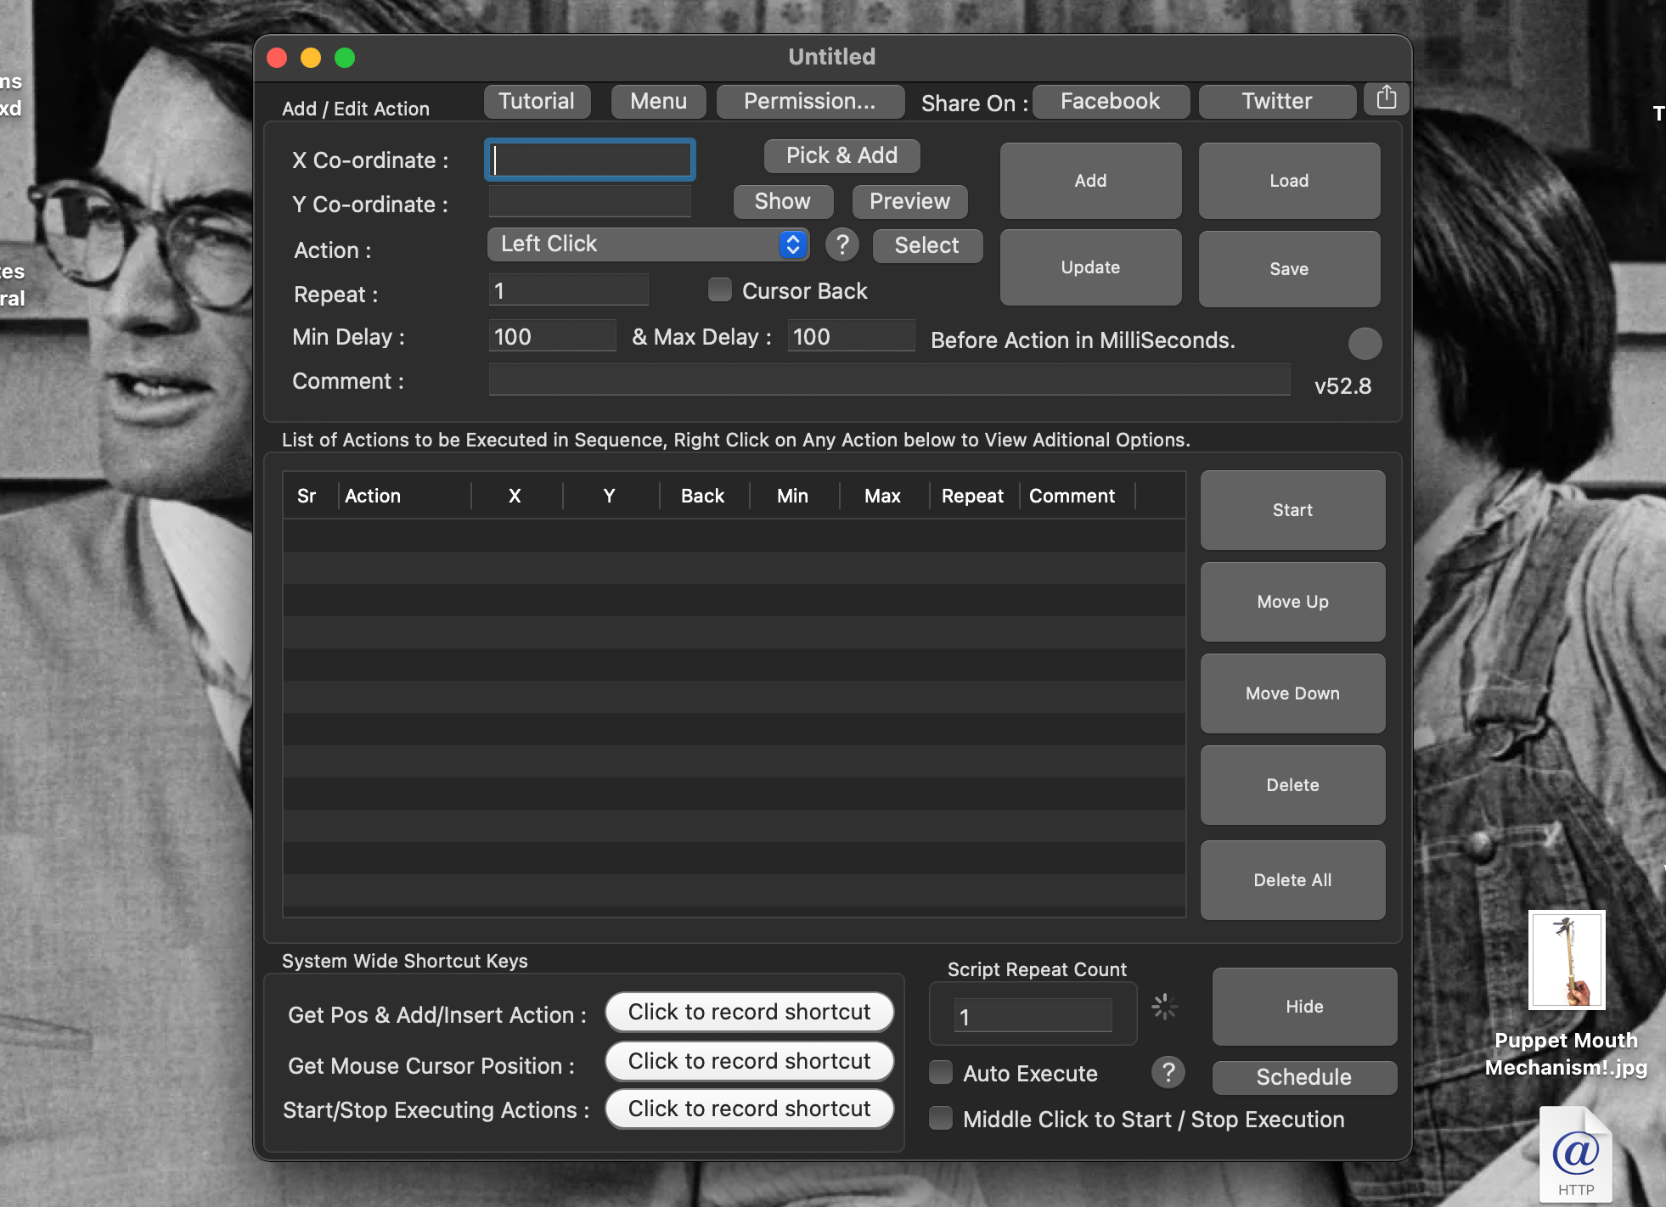Click the HTTP location file icon on desktop
The height and width of the screenshot is (1207, 1666).
(1575, 1155)
